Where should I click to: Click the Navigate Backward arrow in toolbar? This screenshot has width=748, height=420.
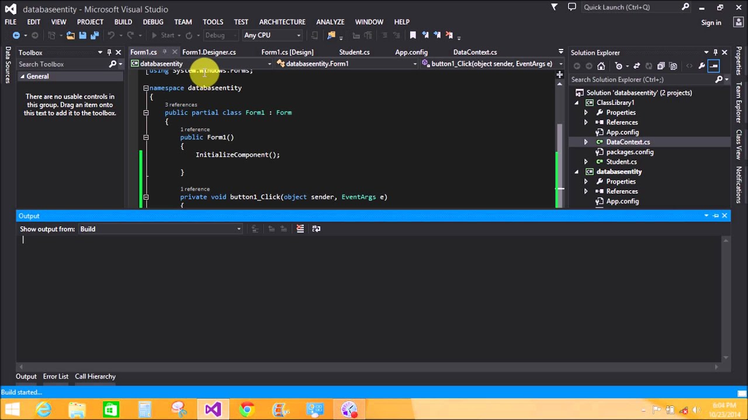click(16, 36)
